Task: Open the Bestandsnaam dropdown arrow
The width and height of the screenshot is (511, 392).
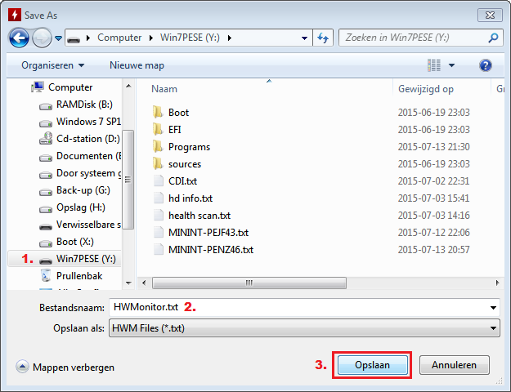Action: point(493,307)
